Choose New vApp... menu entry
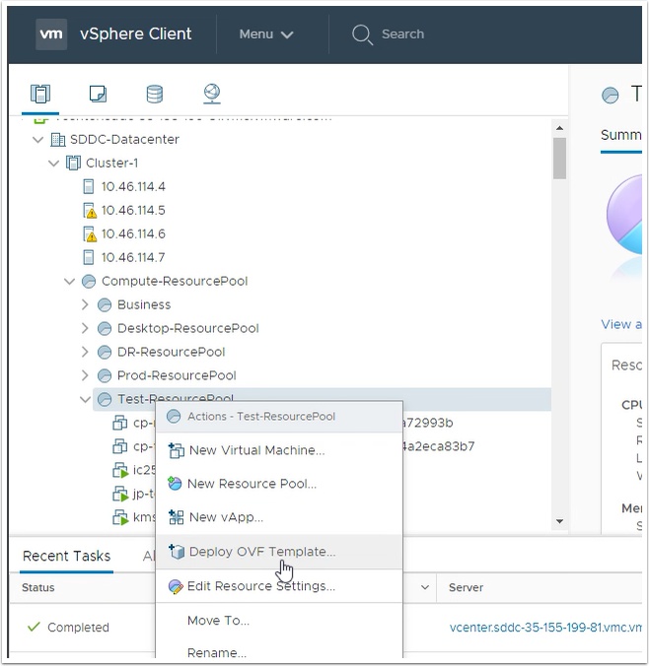 pyautogui.click(x=279, y=517)
